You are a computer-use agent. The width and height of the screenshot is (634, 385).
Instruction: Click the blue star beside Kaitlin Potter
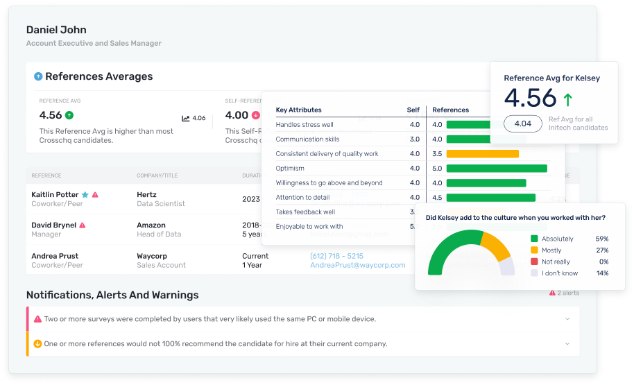point(85,195)
